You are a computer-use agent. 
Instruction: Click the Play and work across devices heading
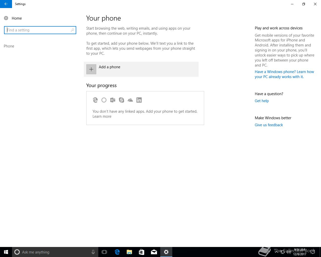pyautogui.click(x=279, y=28)
